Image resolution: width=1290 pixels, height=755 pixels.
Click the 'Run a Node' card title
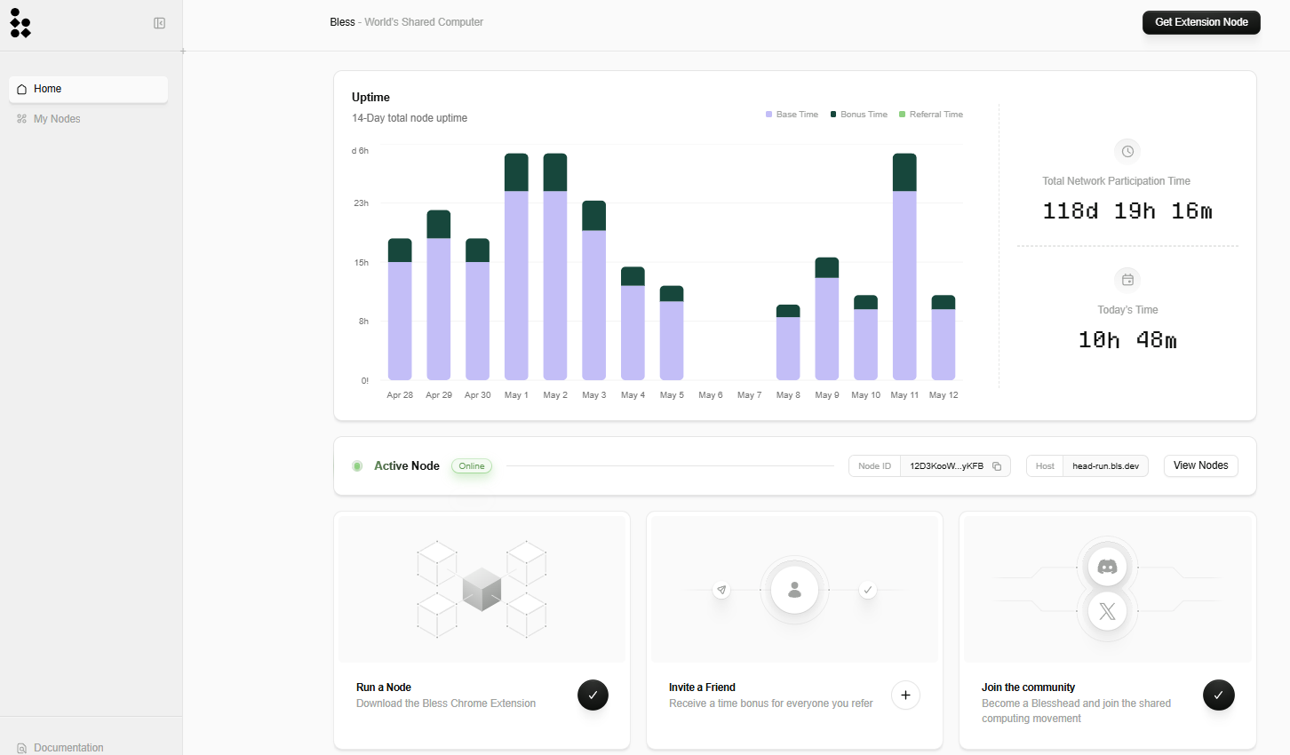[384, 687]
